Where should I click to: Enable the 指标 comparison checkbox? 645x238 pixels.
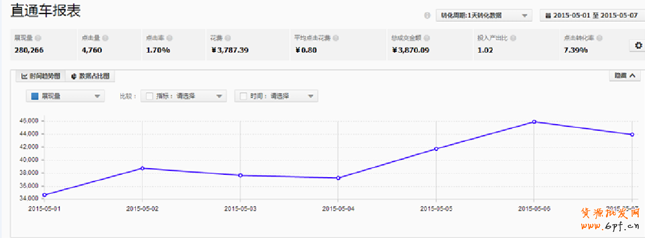point(149,96)
